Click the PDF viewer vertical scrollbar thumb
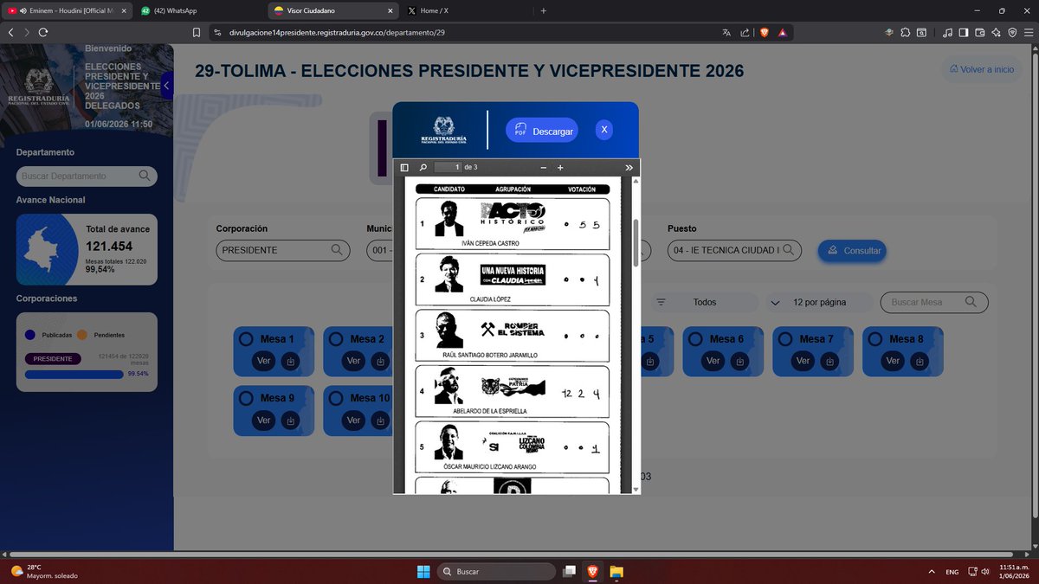1039x584 pixels. pos(636,241)
